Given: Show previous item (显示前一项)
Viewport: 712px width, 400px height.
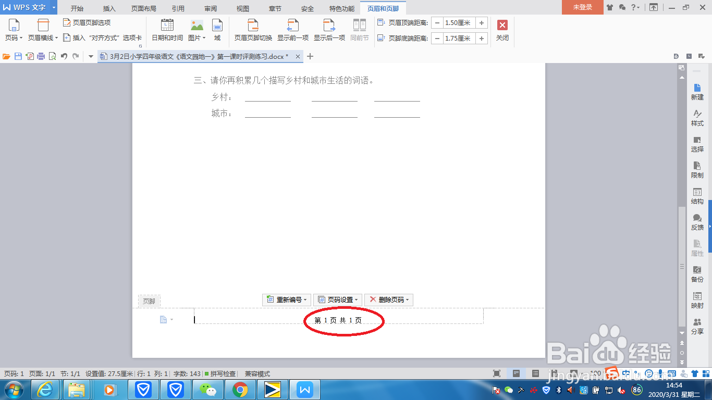Looking at the screenshot, I should pyautogui.click(x=293, y=30).
